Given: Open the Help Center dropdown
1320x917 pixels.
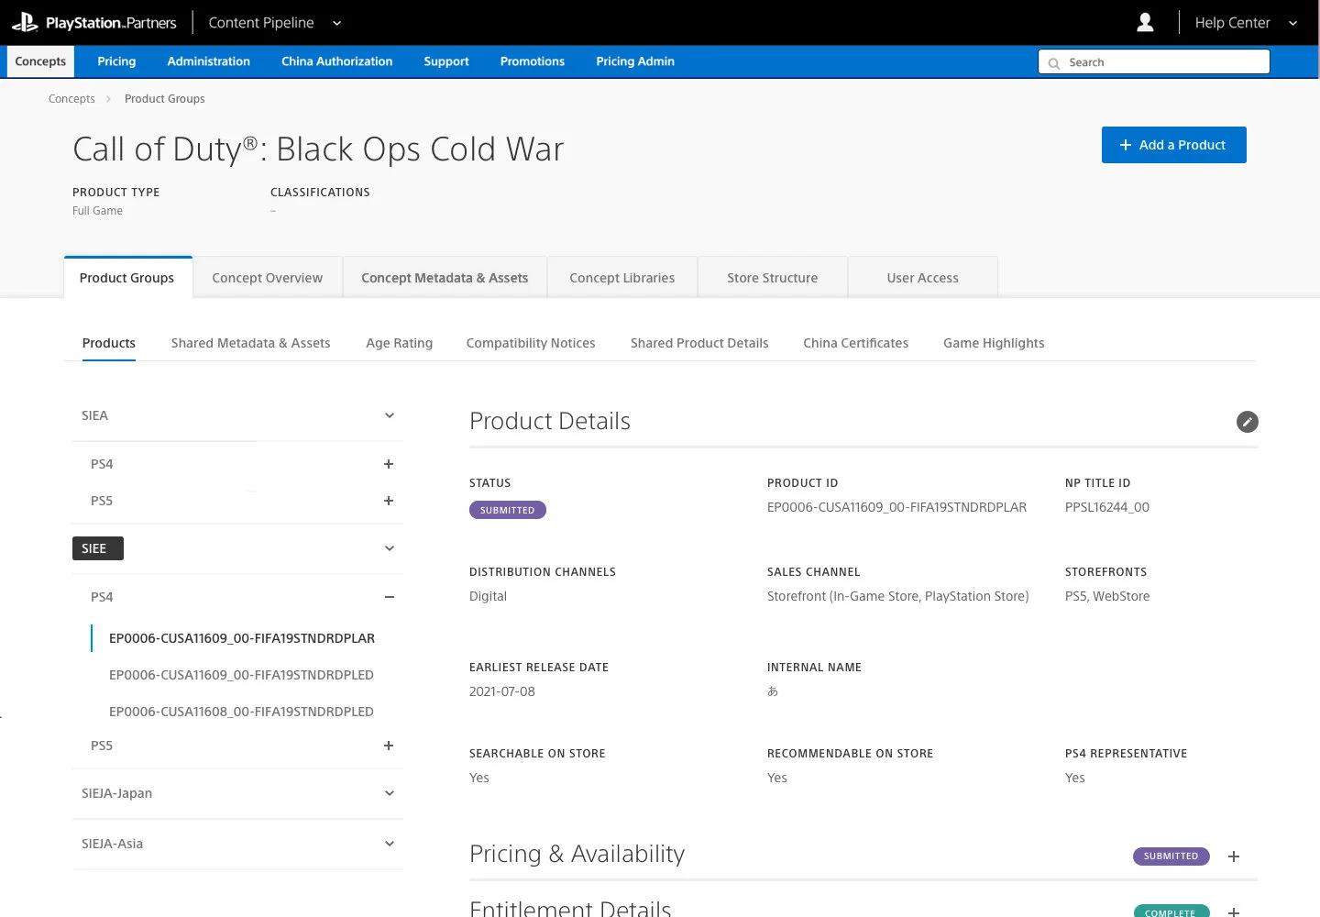Looking at the screenshot, I should pos(1246,23).
